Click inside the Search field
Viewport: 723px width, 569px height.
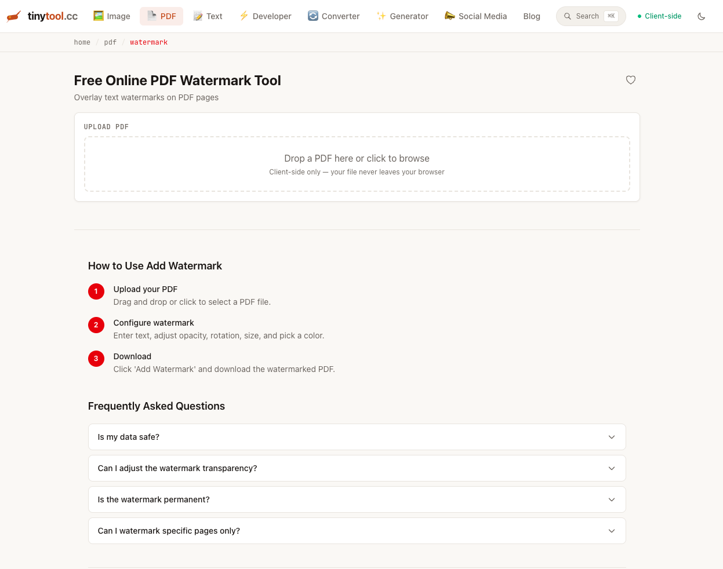(x=588, y=16)
